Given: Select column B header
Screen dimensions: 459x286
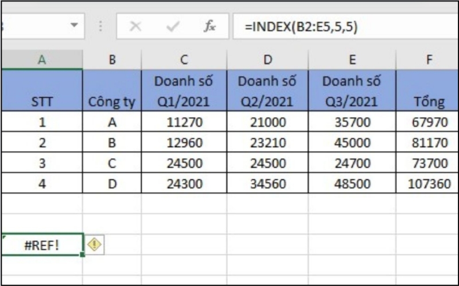Looking at the screenshot, I should 112,60.
